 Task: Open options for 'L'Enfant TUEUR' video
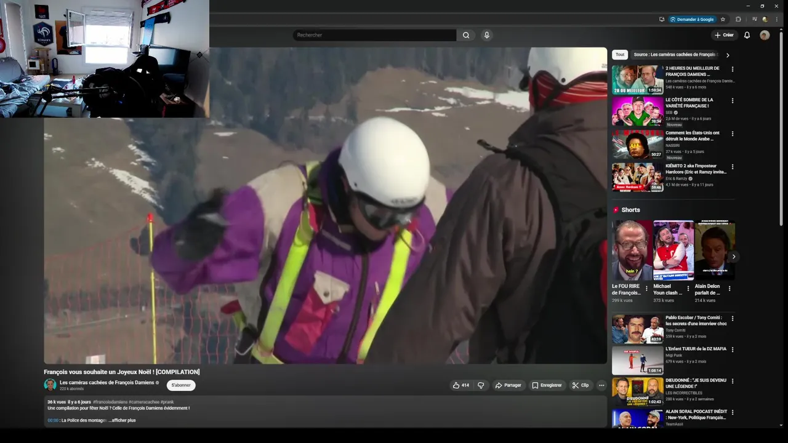click(732, 349)
